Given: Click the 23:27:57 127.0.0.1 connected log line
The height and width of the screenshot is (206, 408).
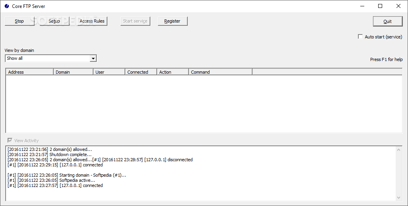Looking at the screenshot, I should point(55,185).
